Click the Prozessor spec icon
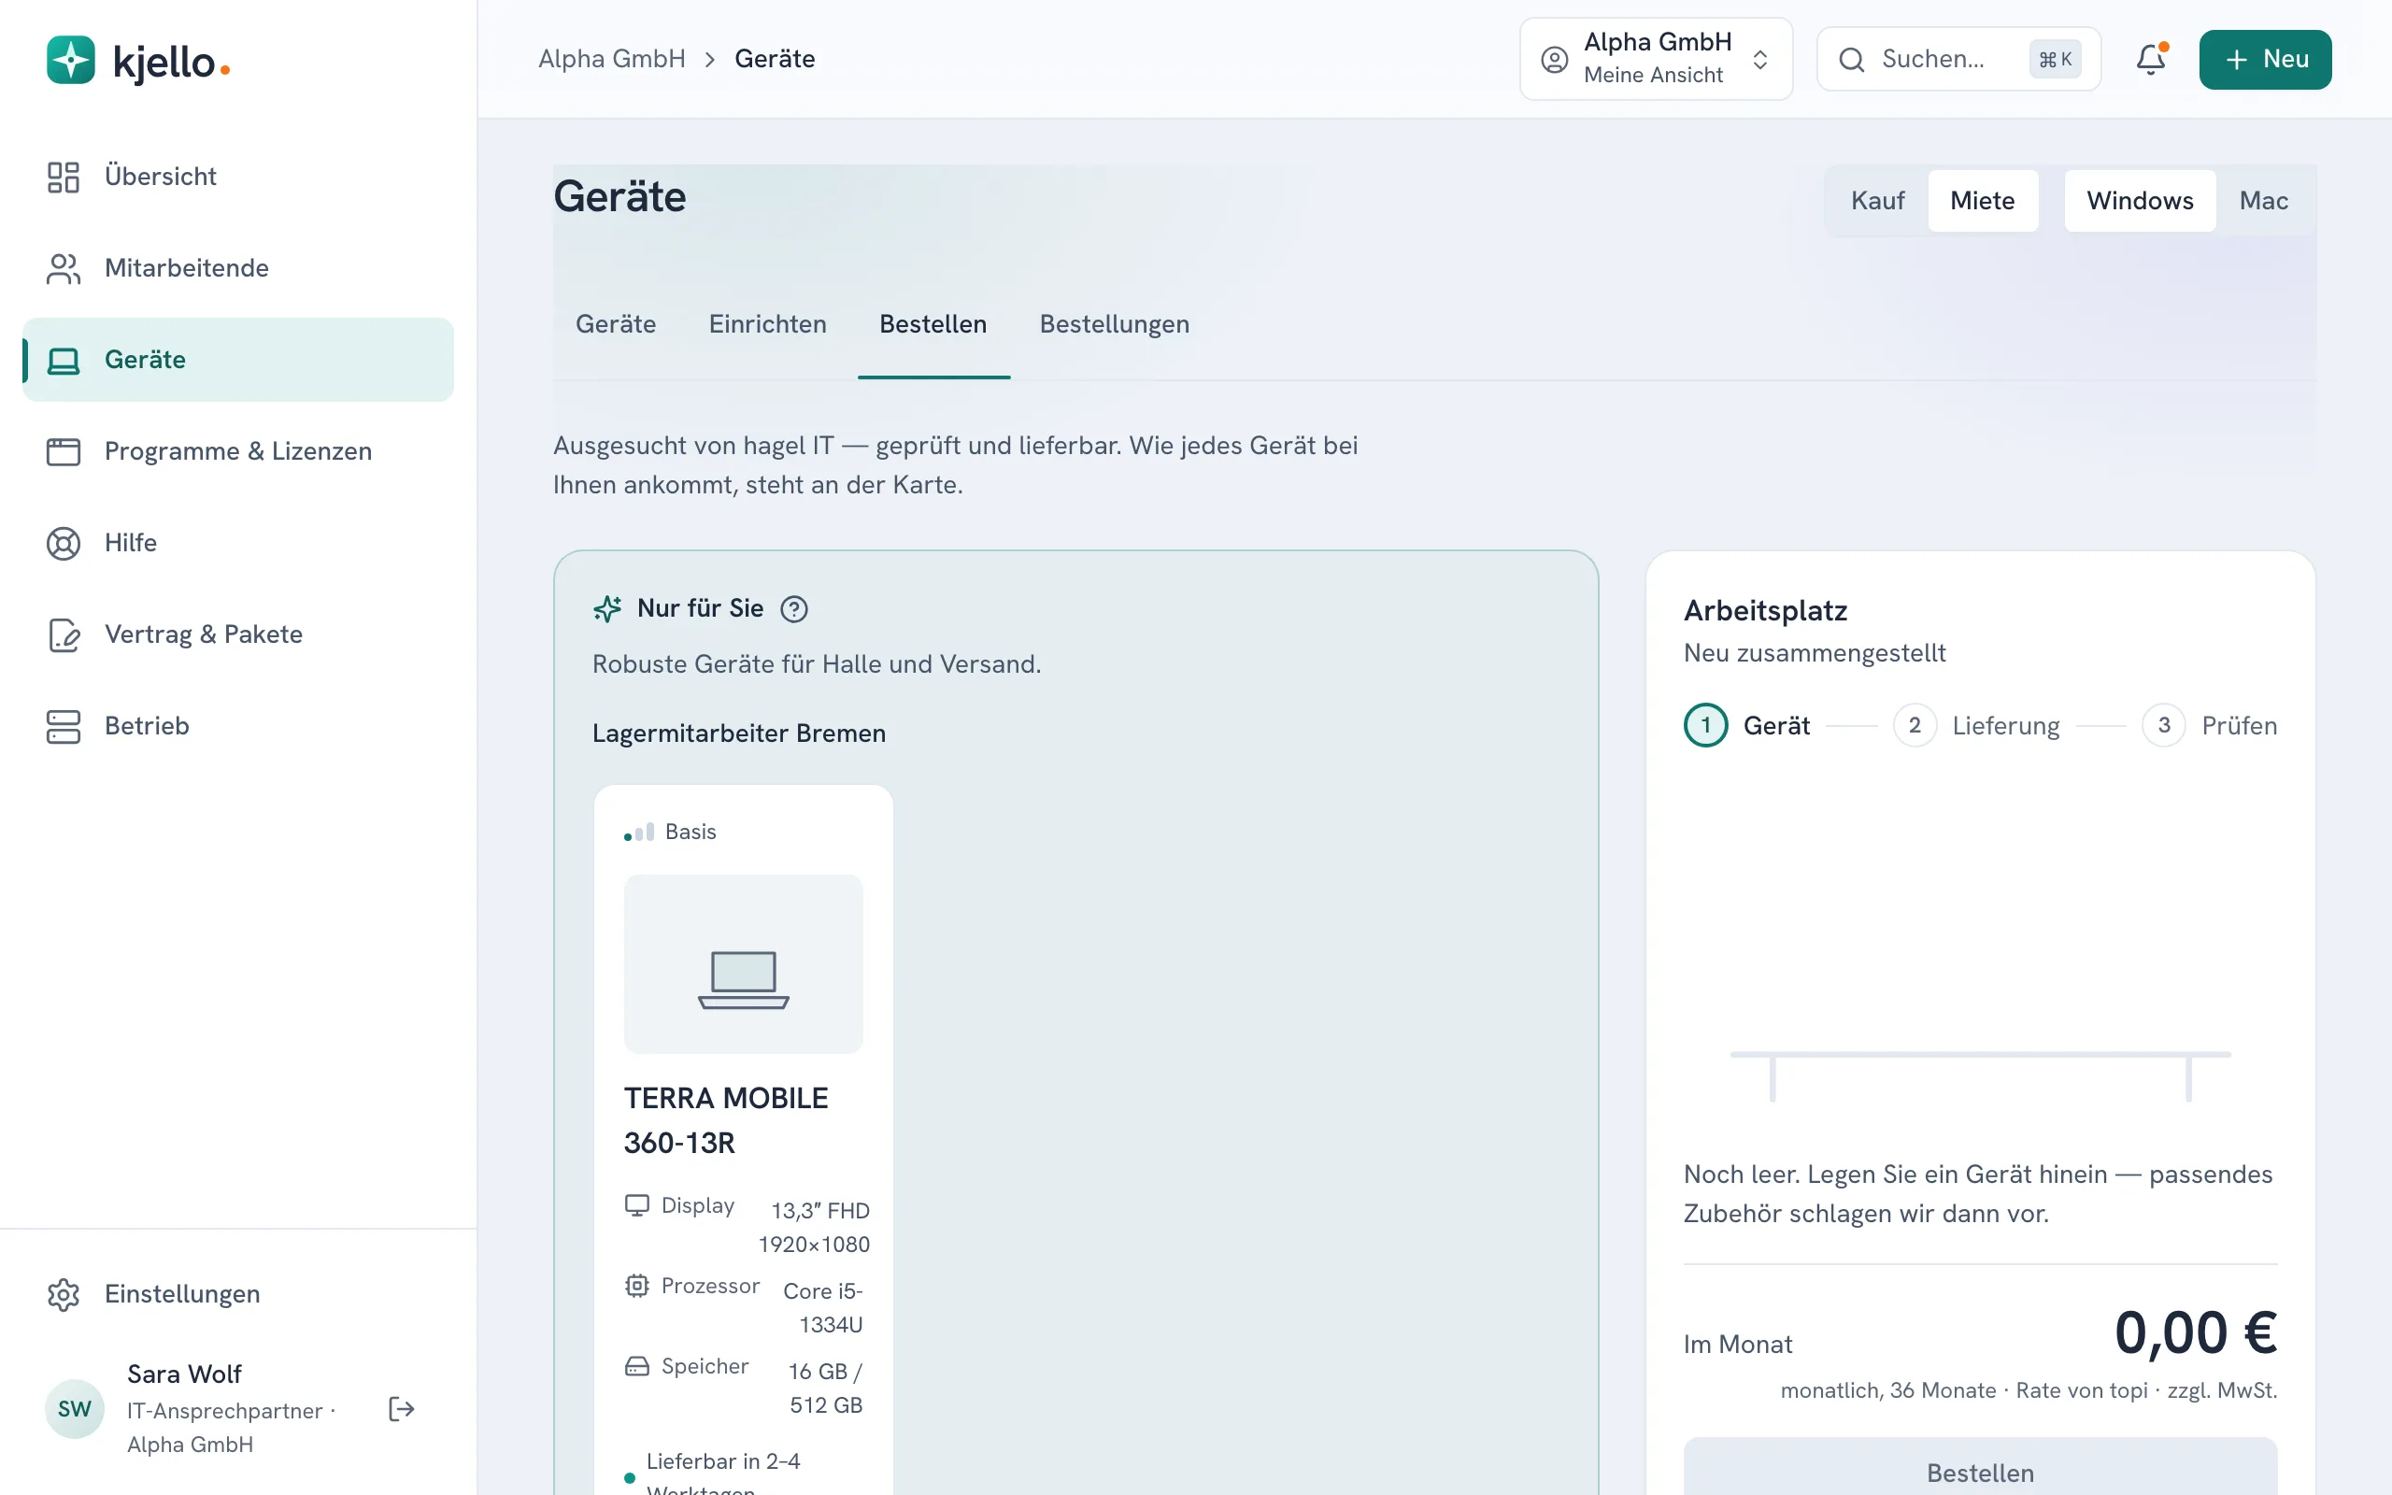2392x1495 pixels. point(637,1286)
